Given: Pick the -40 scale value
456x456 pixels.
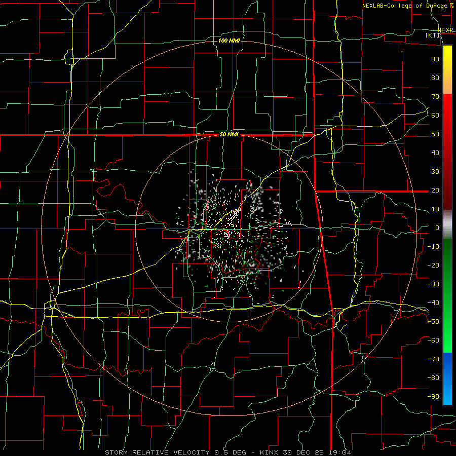Looking at the screenshot, I should click(433, 303).
